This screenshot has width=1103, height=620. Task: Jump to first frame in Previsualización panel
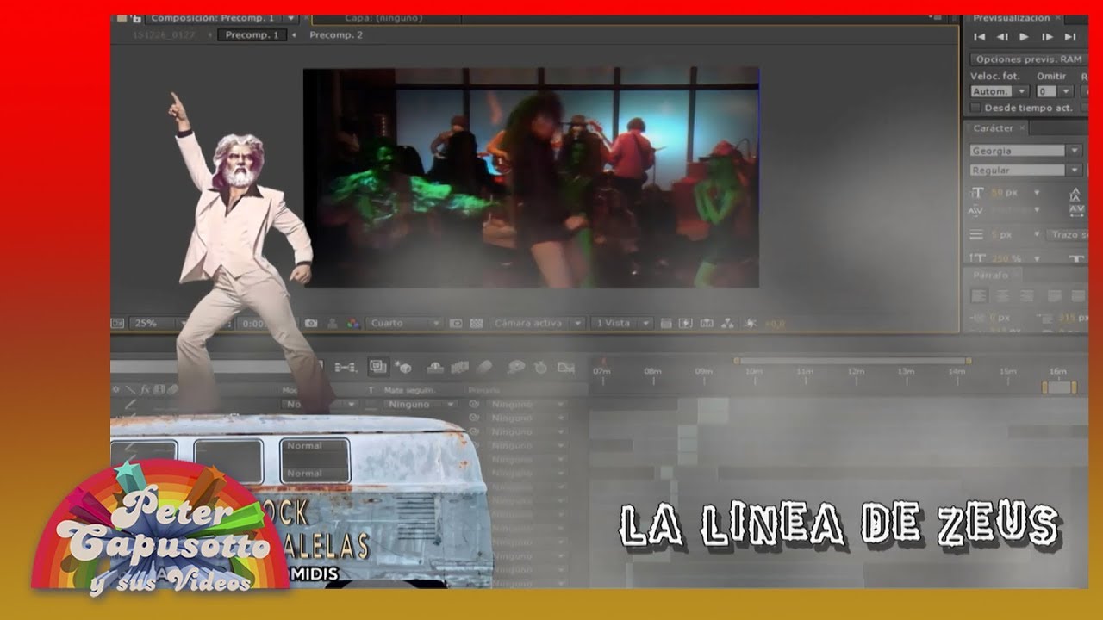pos(979,37)
